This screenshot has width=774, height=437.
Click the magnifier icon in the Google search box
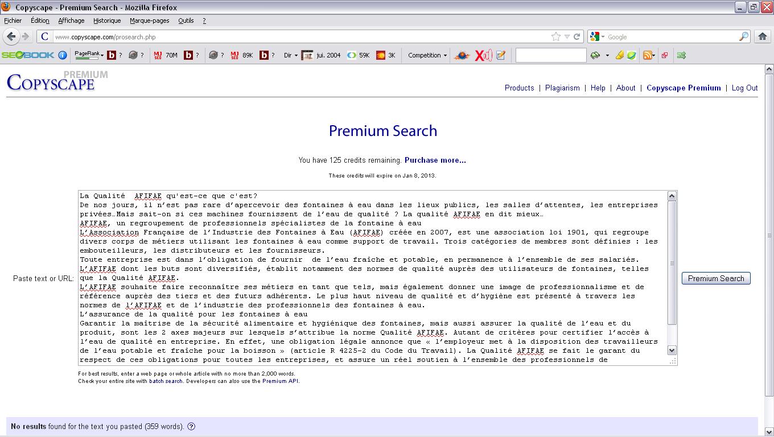click(x=744, y=36)
